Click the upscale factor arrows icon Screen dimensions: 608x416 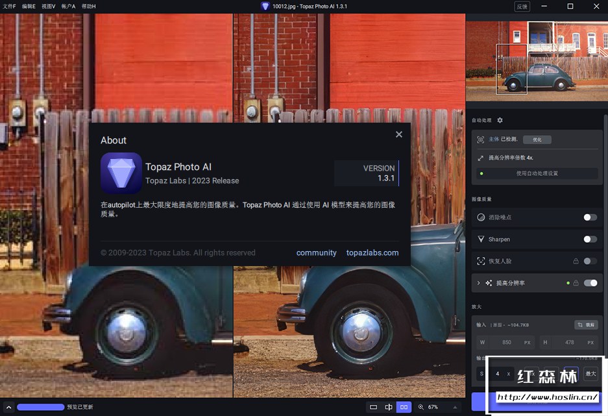(x=480, y=158)
